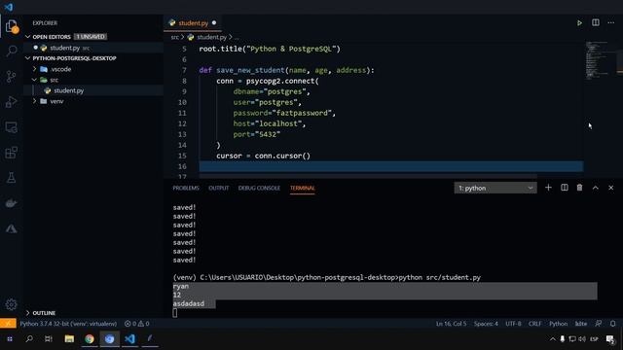Show hidden system tray icons
Viewport: 623px width, 350px height.
552,339
